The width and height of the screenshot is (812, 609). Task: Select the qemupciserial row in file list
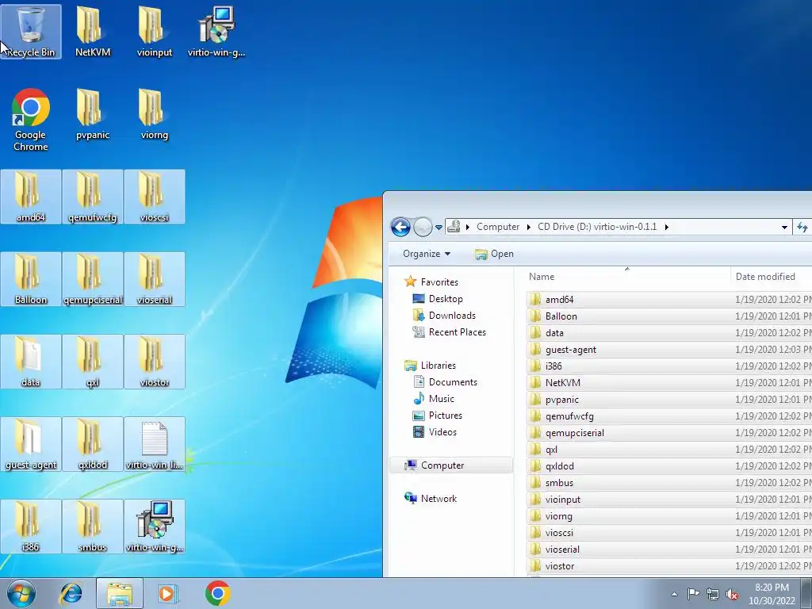pyautogui.click(x=669, y=433)
